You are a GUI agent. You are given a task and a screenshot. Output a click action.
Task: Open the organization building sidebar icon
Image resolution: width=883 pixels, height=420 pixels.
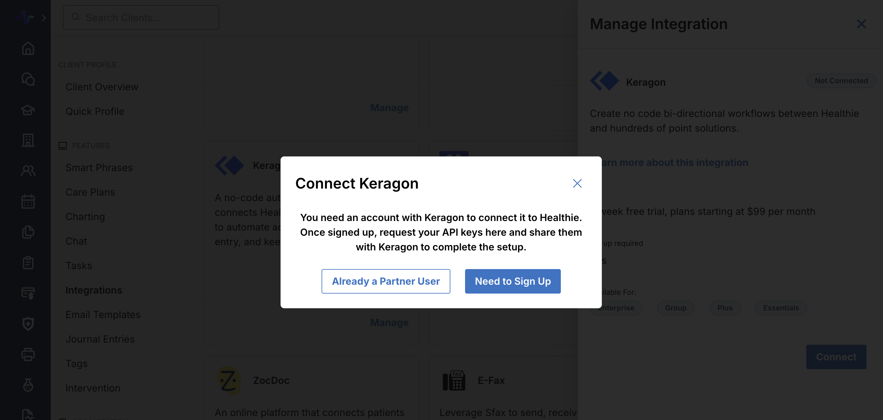pos(28,140)
